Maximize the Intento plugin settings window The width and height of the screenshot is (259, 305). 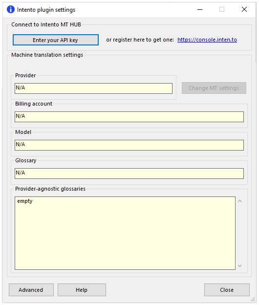click(x=222, y=9)
